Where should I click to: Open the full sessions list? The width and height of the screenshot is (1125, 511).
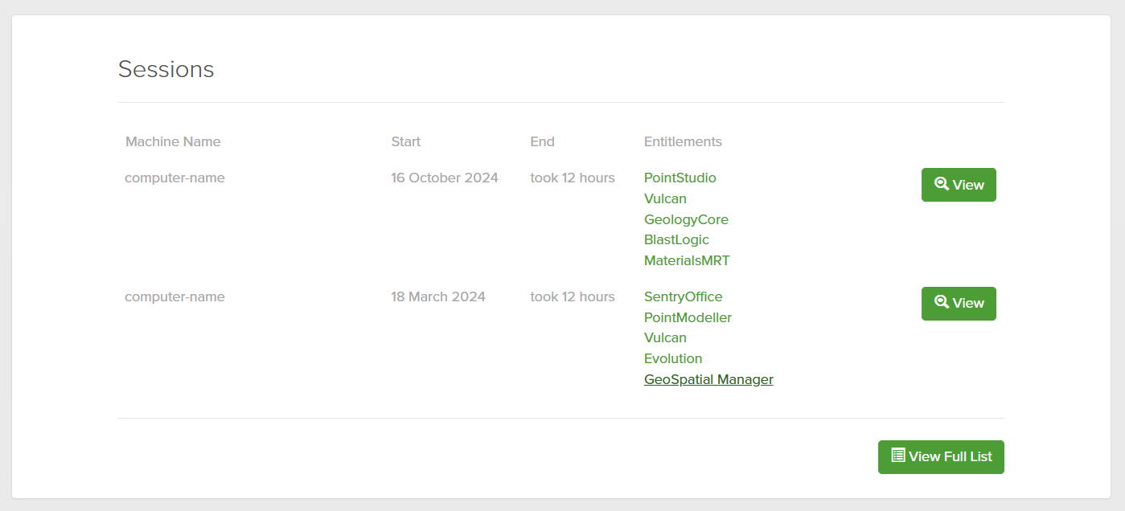(x=941, y=456)
